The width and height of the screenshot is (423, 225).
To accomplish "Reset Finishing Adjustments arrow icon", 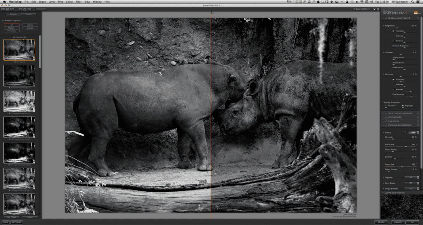I will click(x=418, y=125).
